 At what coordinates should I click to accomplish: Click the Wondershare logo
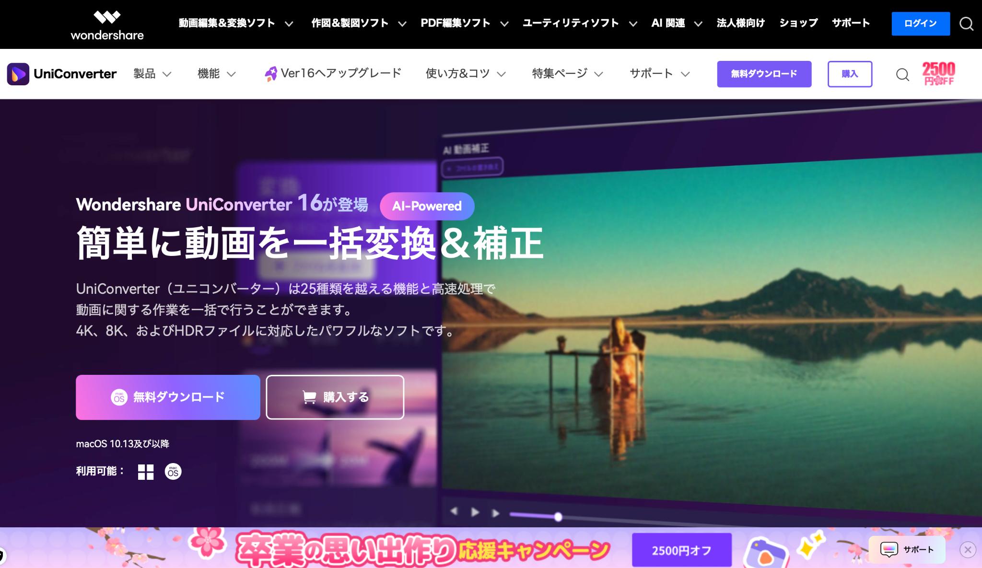[x=107, y=25]
